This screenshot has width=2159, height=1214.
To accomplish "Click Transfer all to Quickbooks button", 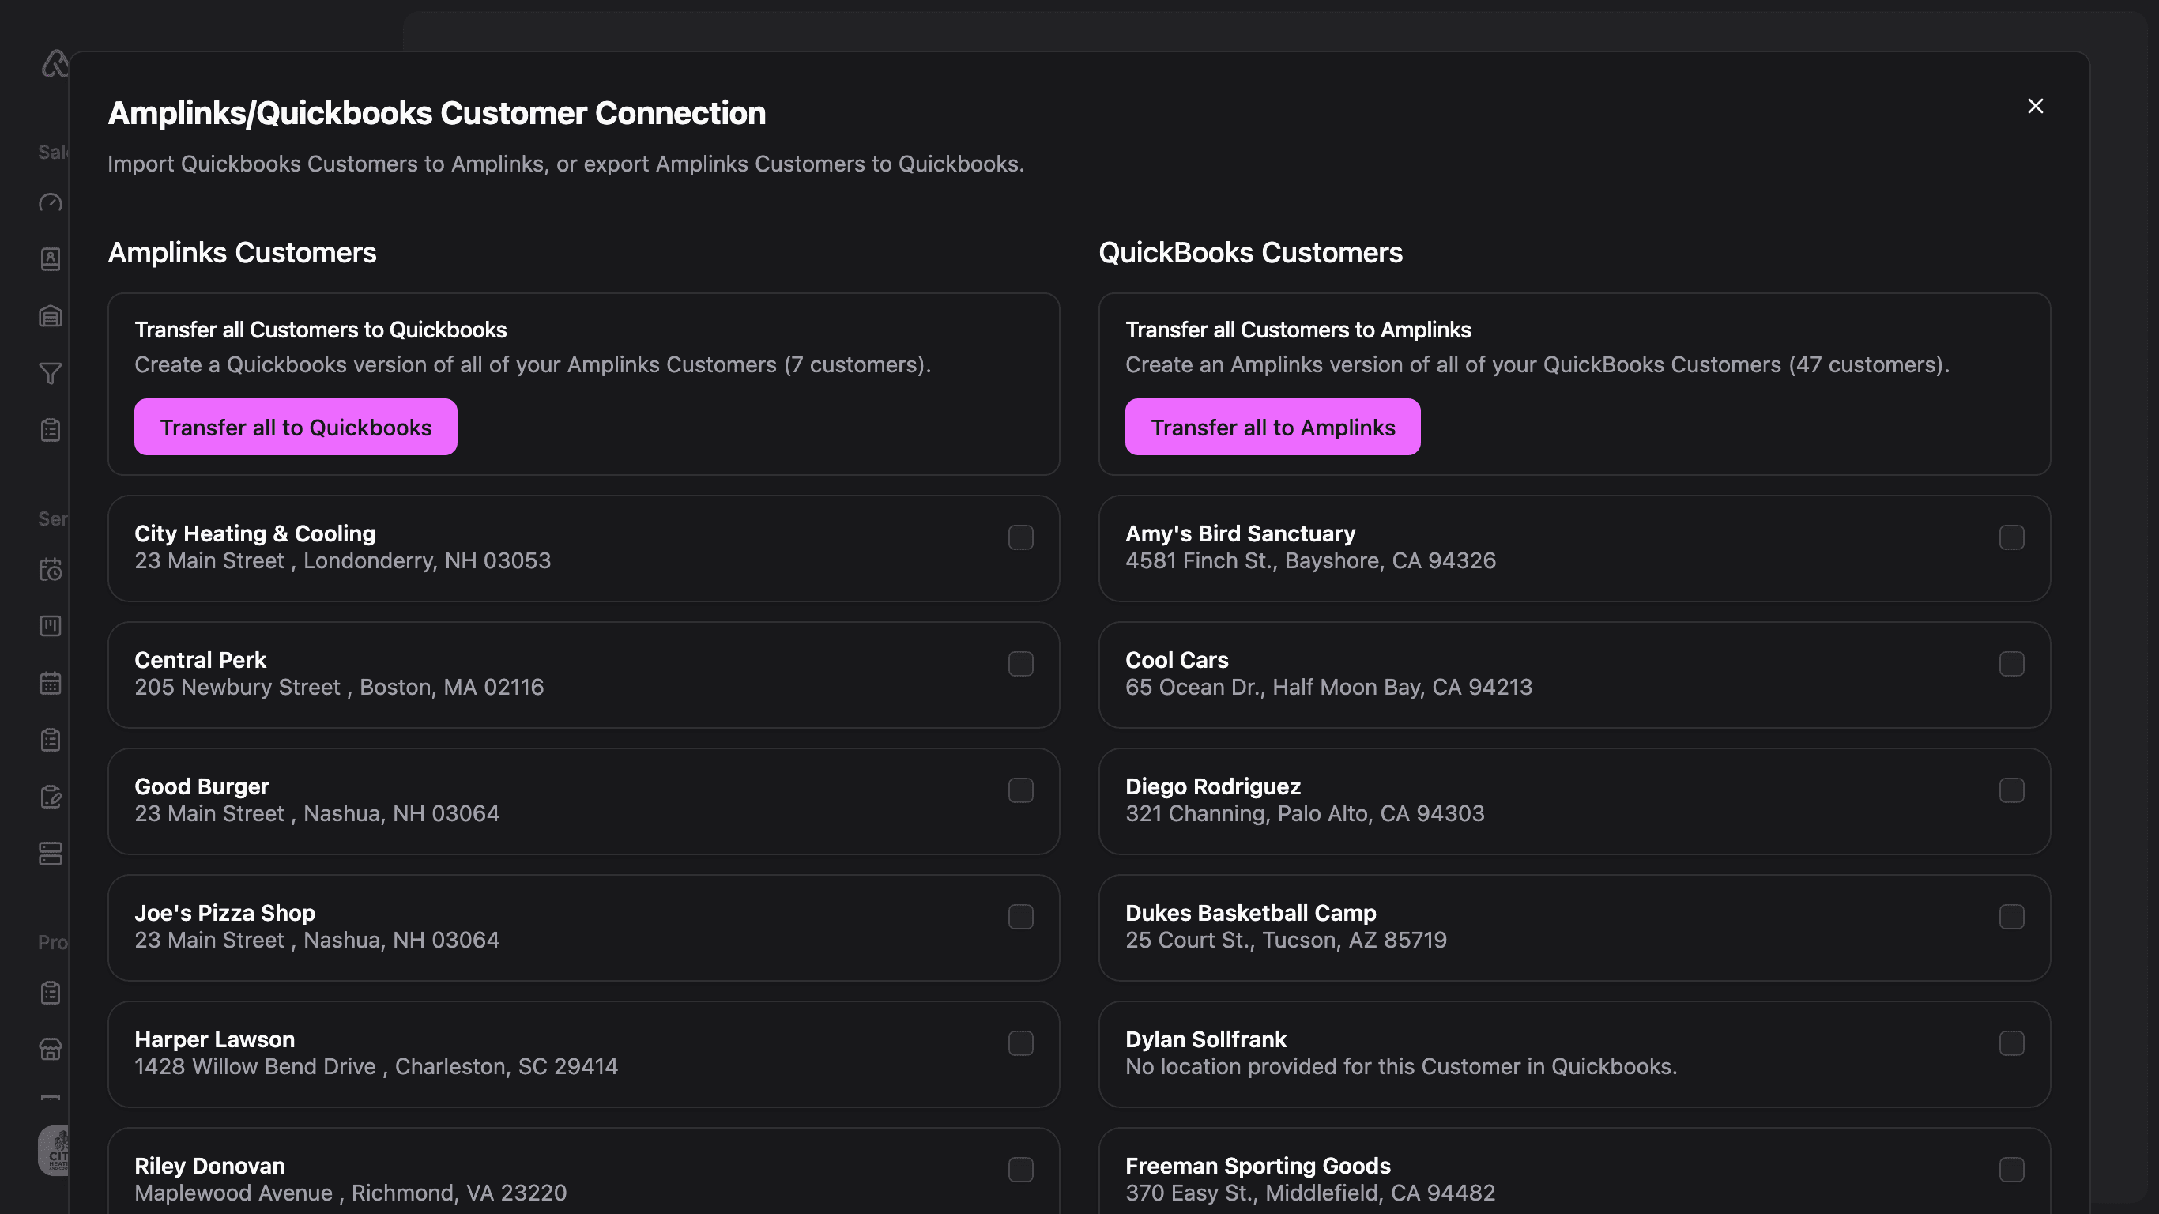I will point(296,428).
